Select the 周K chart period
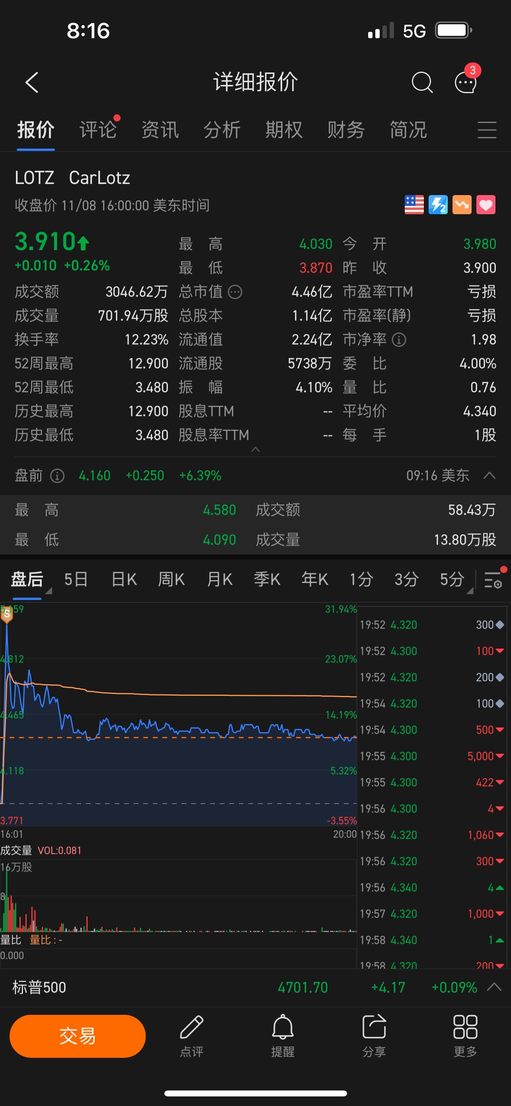The image size is (511, 1106). point(171,579)
